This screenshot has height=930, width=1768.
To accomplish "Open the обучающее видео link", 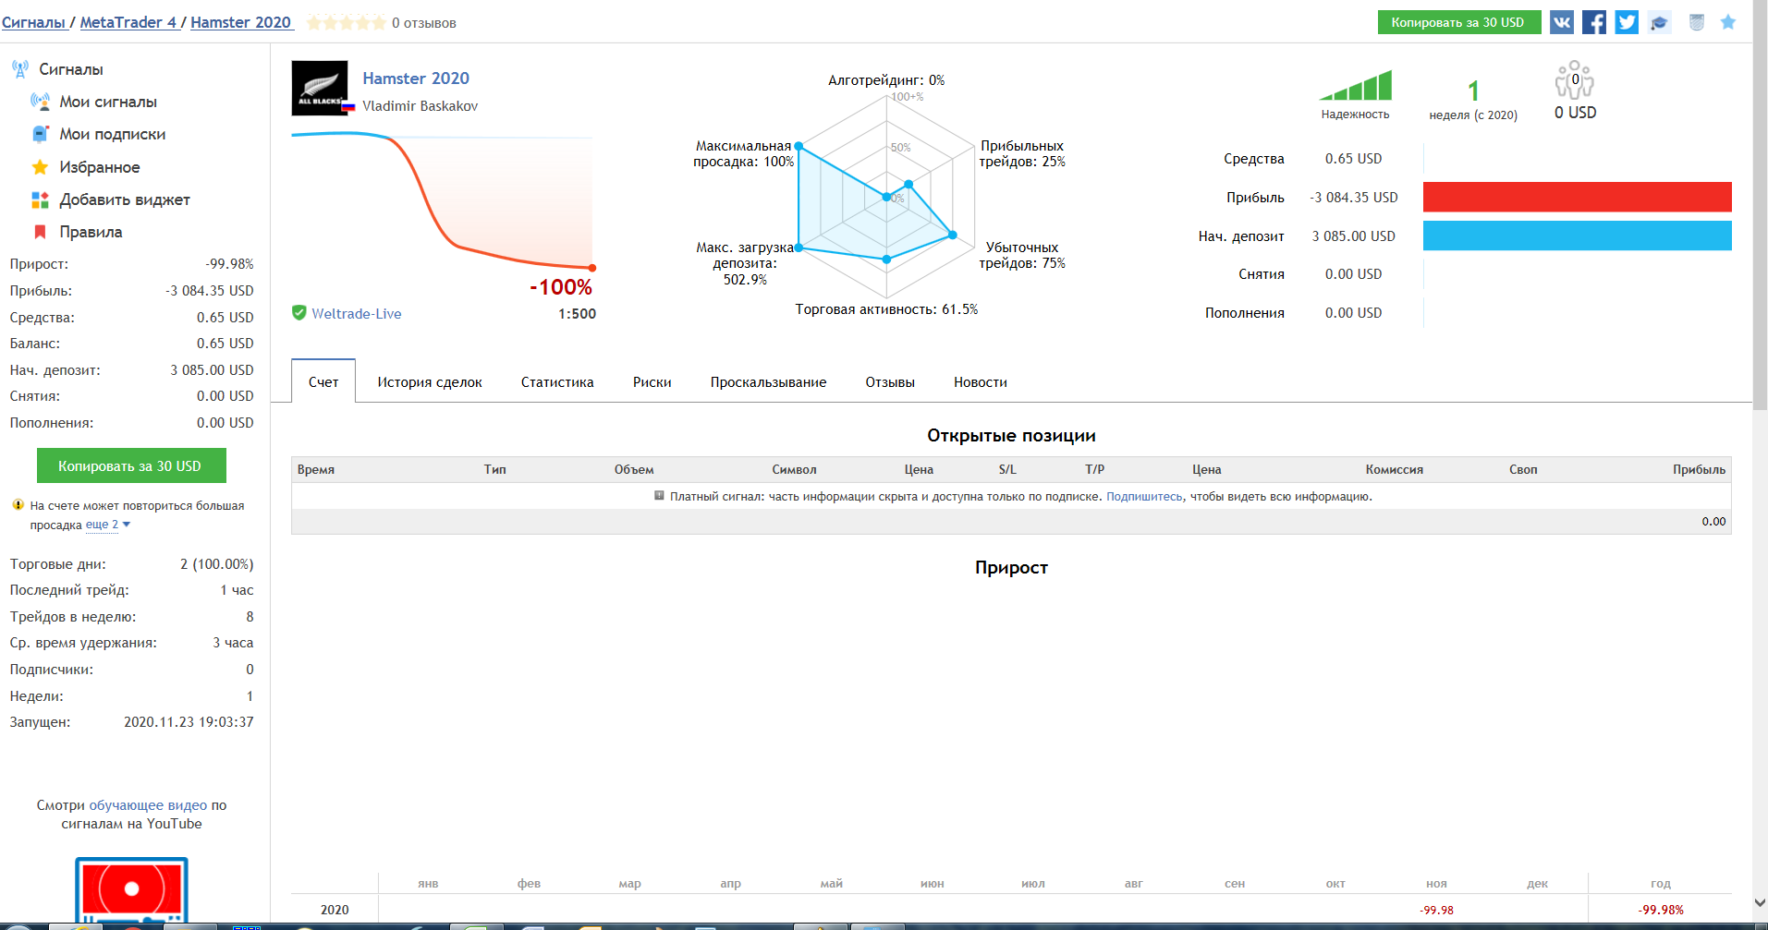I will click(148, 805).
